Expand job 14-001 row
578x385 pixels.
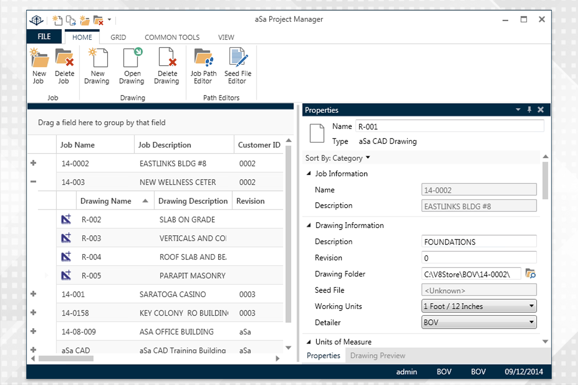pos(33,294)
